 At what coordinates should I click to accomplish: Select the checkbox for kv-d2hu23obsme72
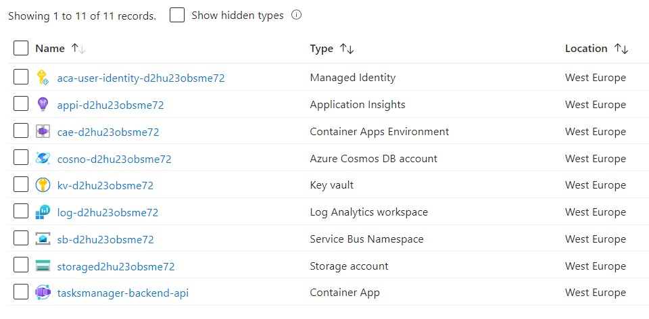click(x=21, y=185)
